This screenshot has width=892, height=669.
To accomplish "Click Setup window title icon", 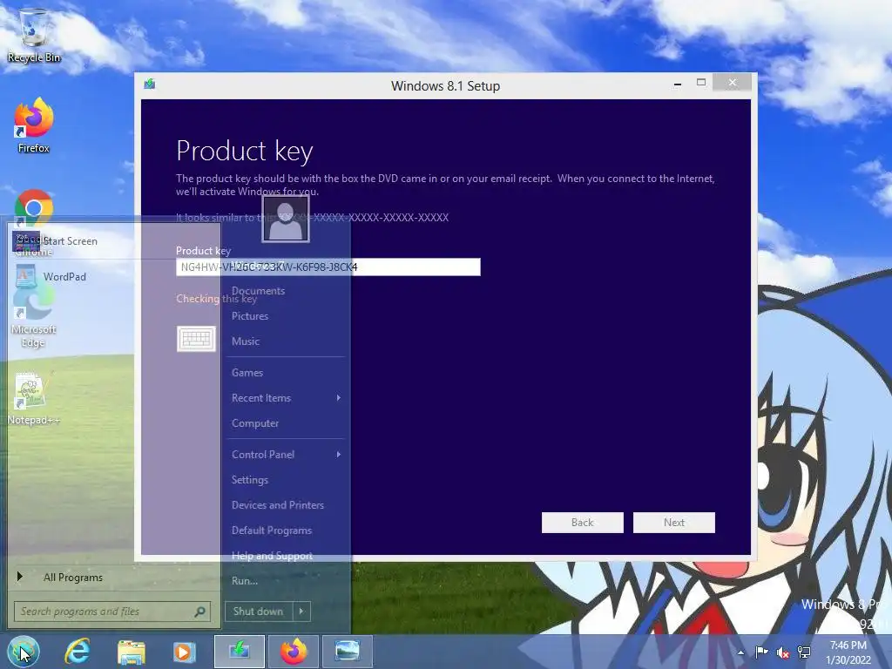I will tap(150, 84).
